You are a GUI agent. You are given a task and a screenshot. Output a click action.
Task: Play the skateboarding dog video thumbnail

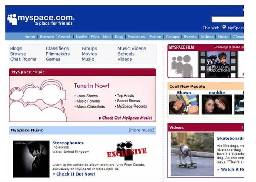coord(192,154)
